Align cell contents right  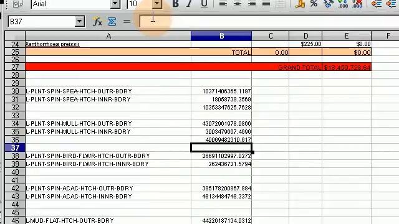[x=252, y=4]
